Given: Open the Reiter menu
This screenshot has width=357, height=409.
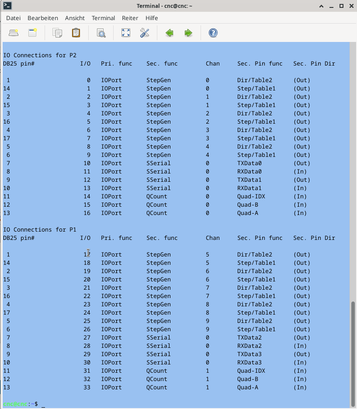Looking at the screenshot, I should pyautogui.click(x=130, y=18).
